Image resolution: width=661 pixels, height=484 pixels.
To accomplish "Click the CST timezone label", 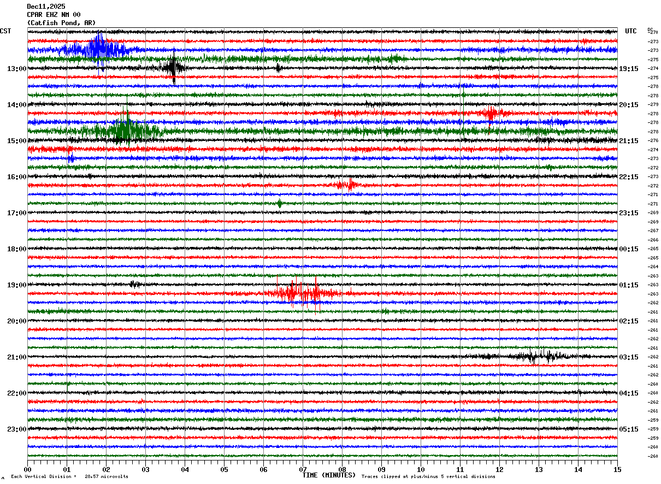I will (x=5, y=31).
